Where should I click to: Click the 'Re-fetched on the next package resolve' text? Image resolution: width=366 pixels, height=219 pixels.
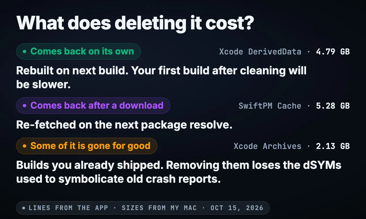point(124,125)
